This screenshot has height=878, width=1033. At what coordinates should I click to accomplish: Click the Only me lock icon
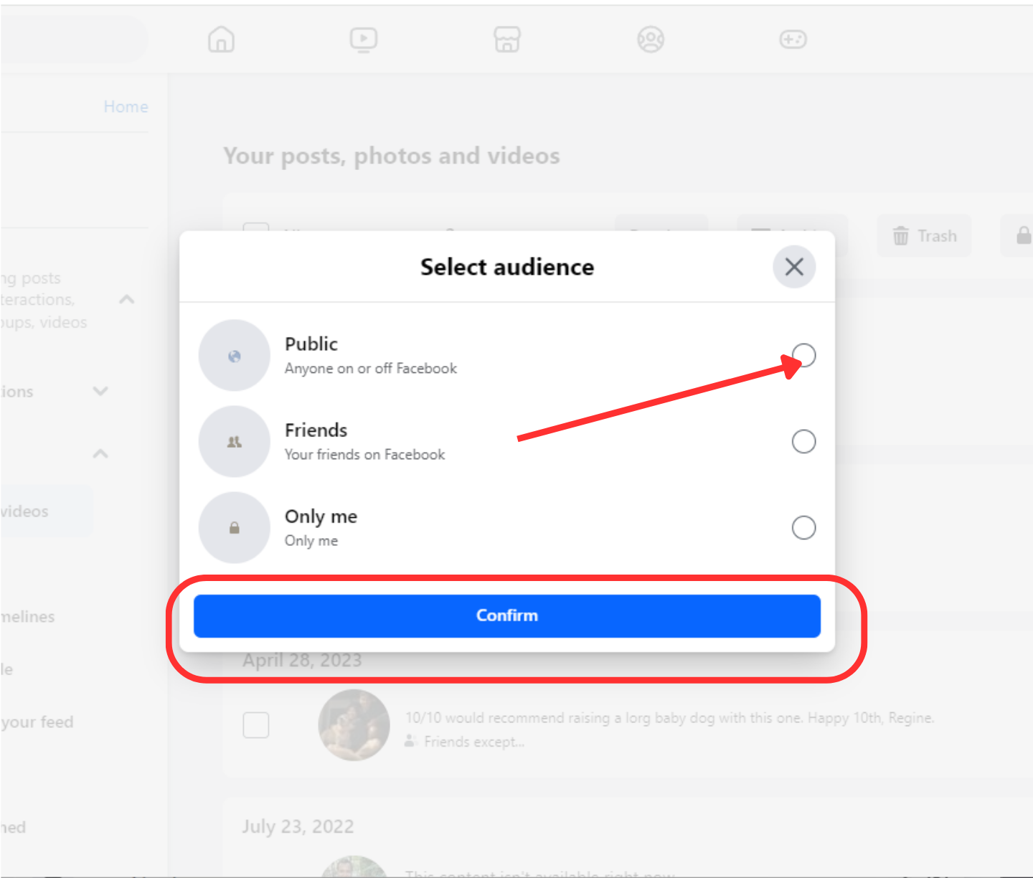235,528
